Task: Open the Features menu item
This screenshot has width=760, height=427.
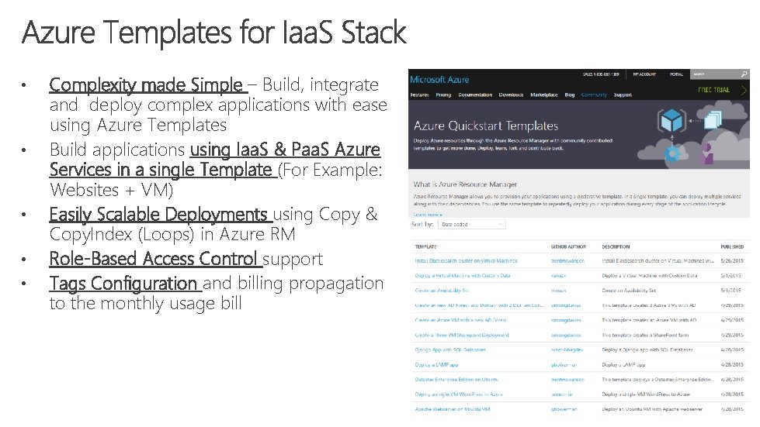Action: click(x=419, y=95)
